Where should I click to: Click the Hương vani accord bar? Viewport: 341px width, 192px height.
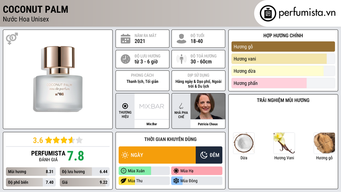pos(283,59)
